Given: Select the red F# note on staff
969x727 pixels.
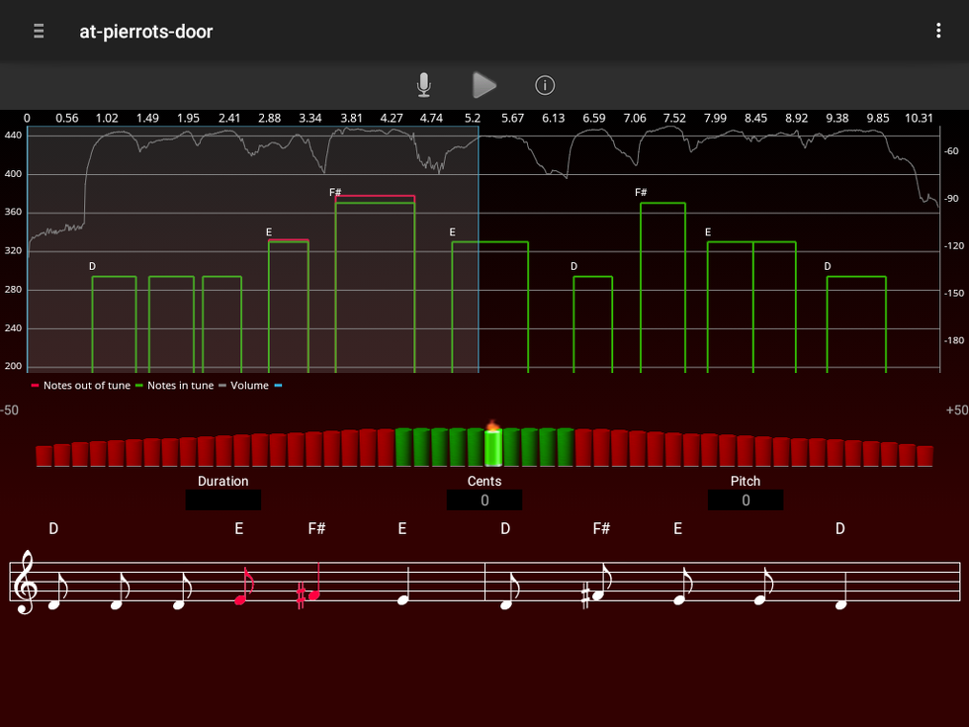Looking at the screenshot, I should click(314, 593).
